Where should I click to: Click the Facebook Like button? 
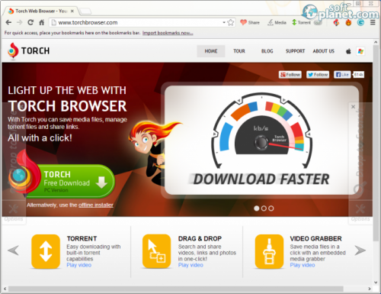(342, 75)
